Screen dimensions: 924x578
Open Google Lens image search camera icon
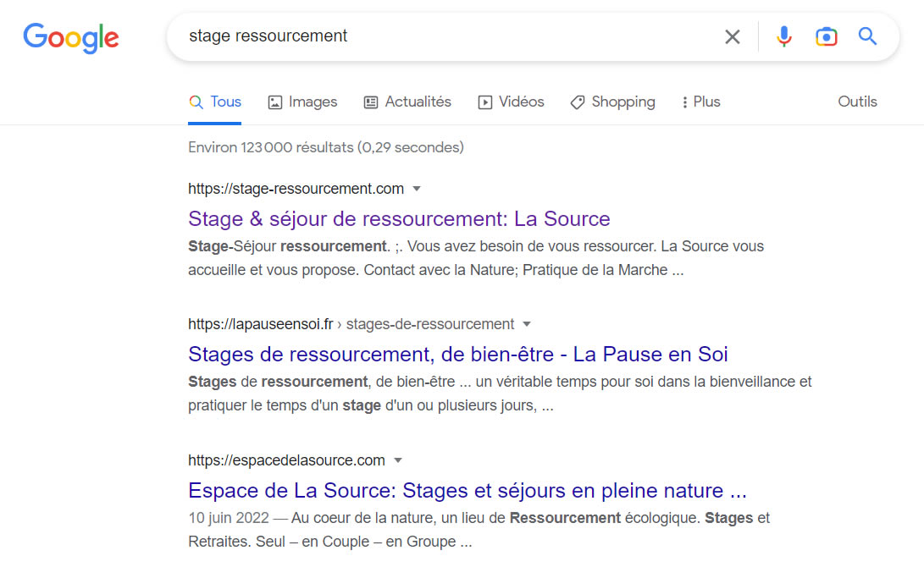coord(826,36)
